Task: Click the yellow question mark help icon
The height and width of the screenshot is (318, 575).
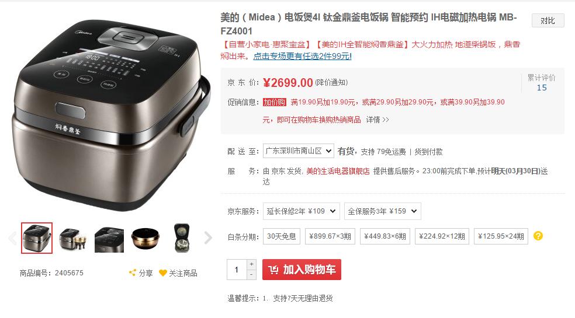Action: [x=538, y=236]
